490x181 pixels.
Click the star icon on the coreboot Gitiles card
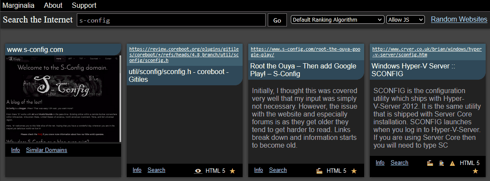click(232, 171)
